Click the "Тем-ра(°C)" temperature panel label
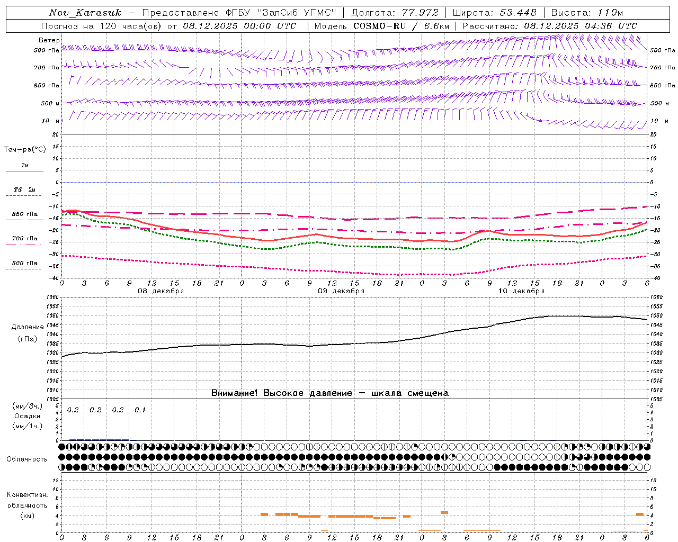 tap(25, 150)
